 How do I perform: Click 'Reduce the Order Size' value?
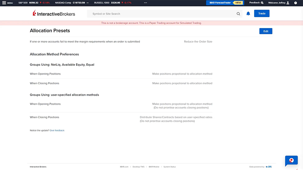198,42
